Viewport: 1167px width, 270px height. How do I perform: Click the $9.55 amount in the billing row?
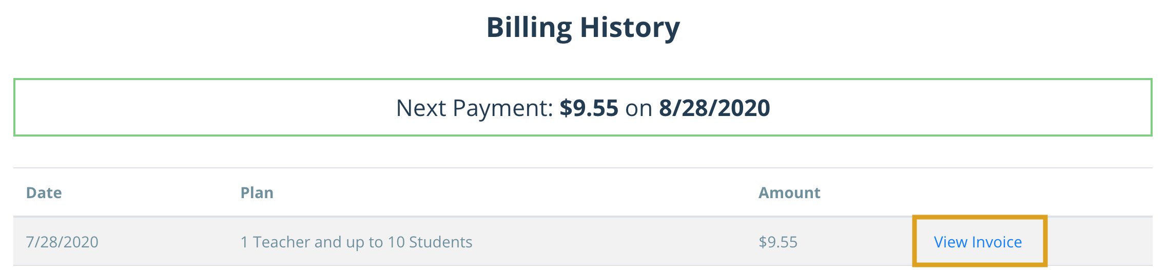pyautogui.click(x=778, y=242)
